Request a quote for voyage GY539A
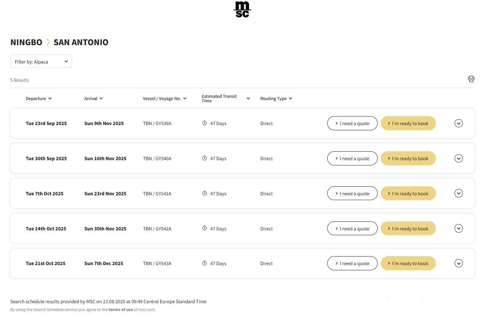Viewport: 483px width, 317px height. pos(352,123)
